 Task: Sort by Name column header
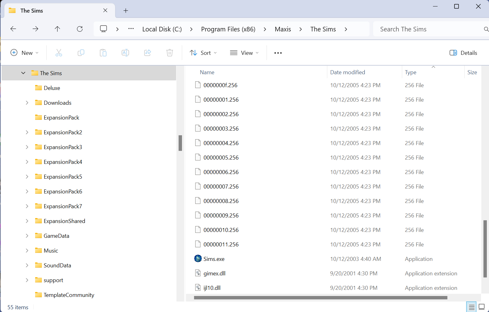pyautogui.click(x=207, y=72)
